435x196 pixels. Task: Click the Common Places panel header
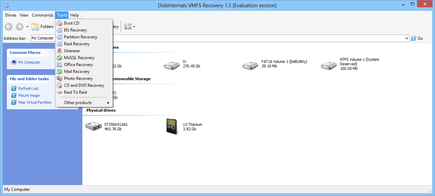[x=25, y=53]
